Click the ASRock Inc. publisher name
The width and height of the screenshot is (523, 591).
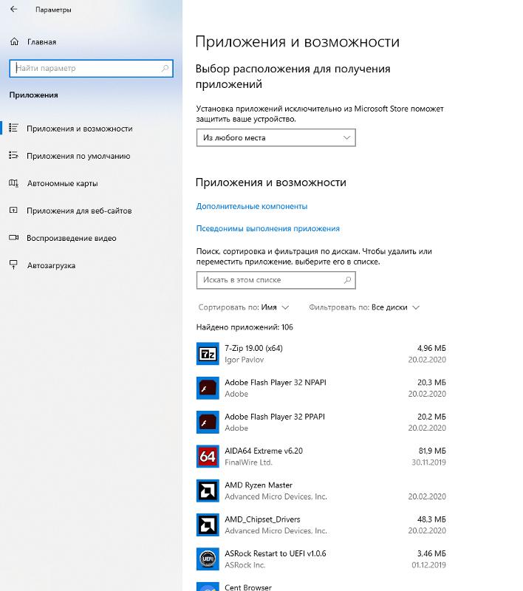coord(245,565)
